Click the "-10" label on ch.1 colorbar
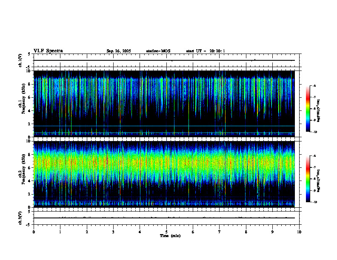This screenshot has width=337, height=260. pos(315,132)
